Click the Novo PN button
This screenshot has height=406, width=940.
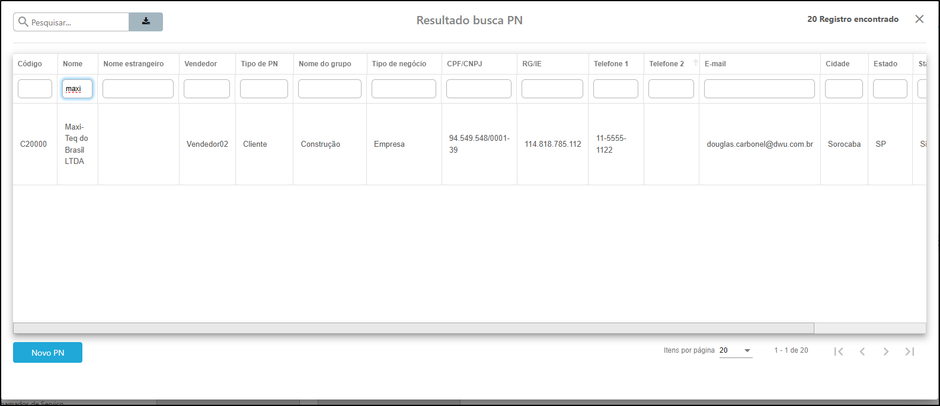[47, 353]
